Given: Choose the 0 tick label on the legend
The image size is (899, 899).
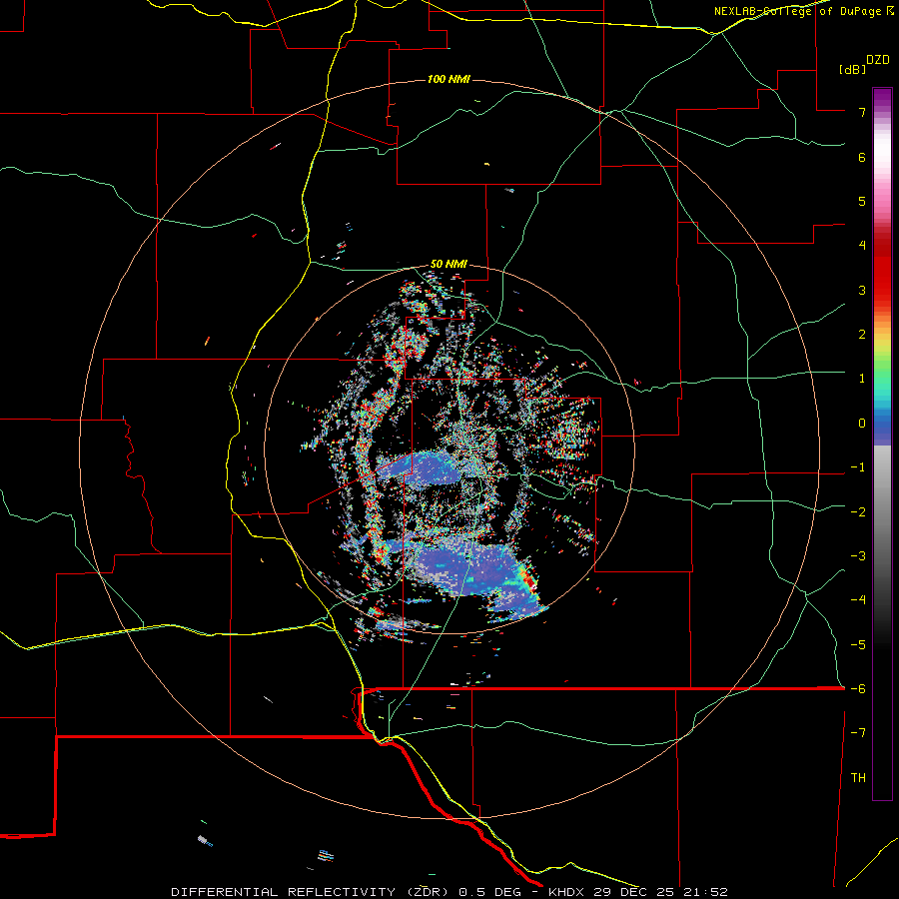Looking at the screenshot, I should point(862,424).
